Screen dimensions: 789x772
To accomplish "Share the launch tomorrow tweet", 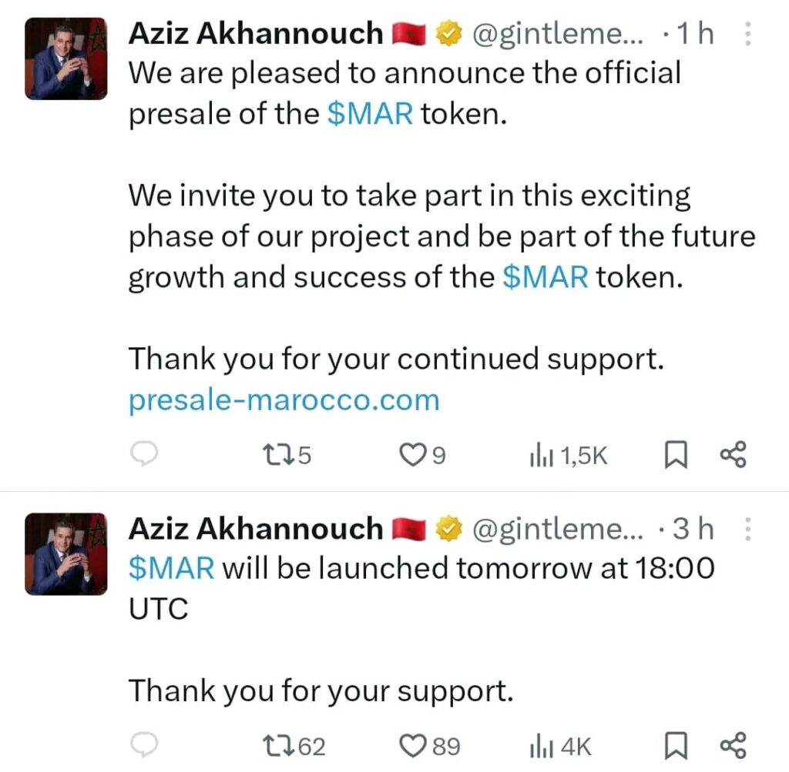I will (733, 745).
